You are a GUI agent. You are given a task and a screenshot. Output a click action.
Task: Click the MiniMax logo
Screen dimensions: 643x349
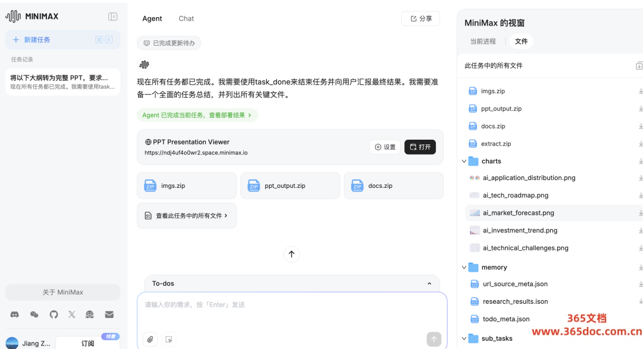coord(32,17)
